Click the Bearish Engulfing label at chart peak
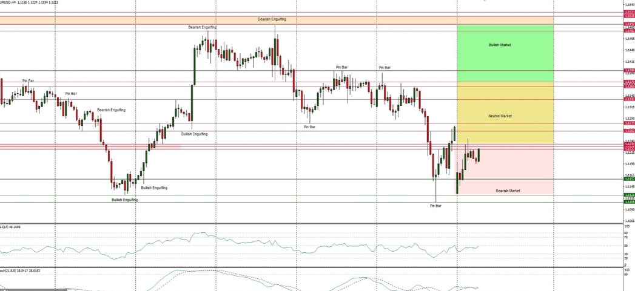Image resolution: width=635 pixels, height=291 pixels. coord(202,27)
